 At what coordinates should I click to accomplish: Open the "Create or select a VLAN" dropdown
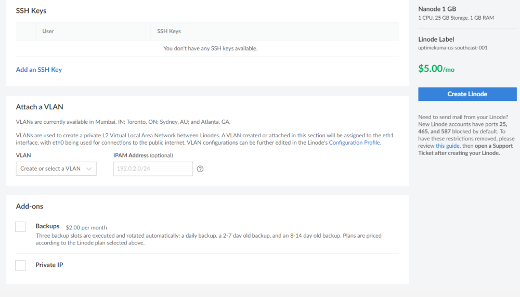(50, 169)
